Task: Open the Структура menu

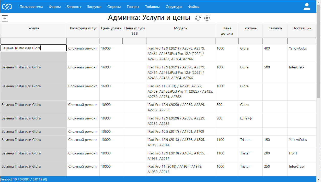Action: pyautogui.click(x=174, y=7)
